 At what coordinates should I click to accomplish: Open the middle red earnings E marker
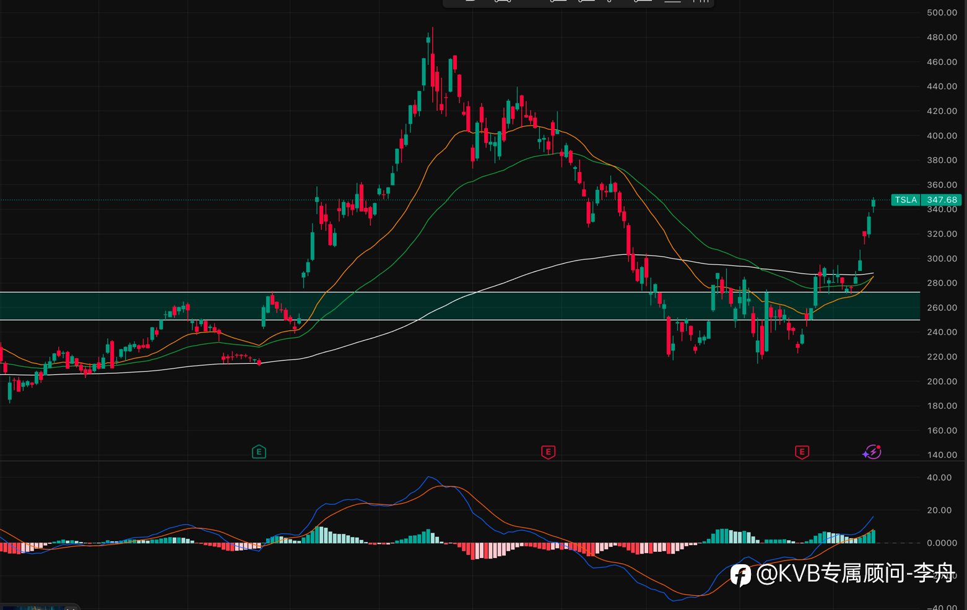(x=548, y=452)
